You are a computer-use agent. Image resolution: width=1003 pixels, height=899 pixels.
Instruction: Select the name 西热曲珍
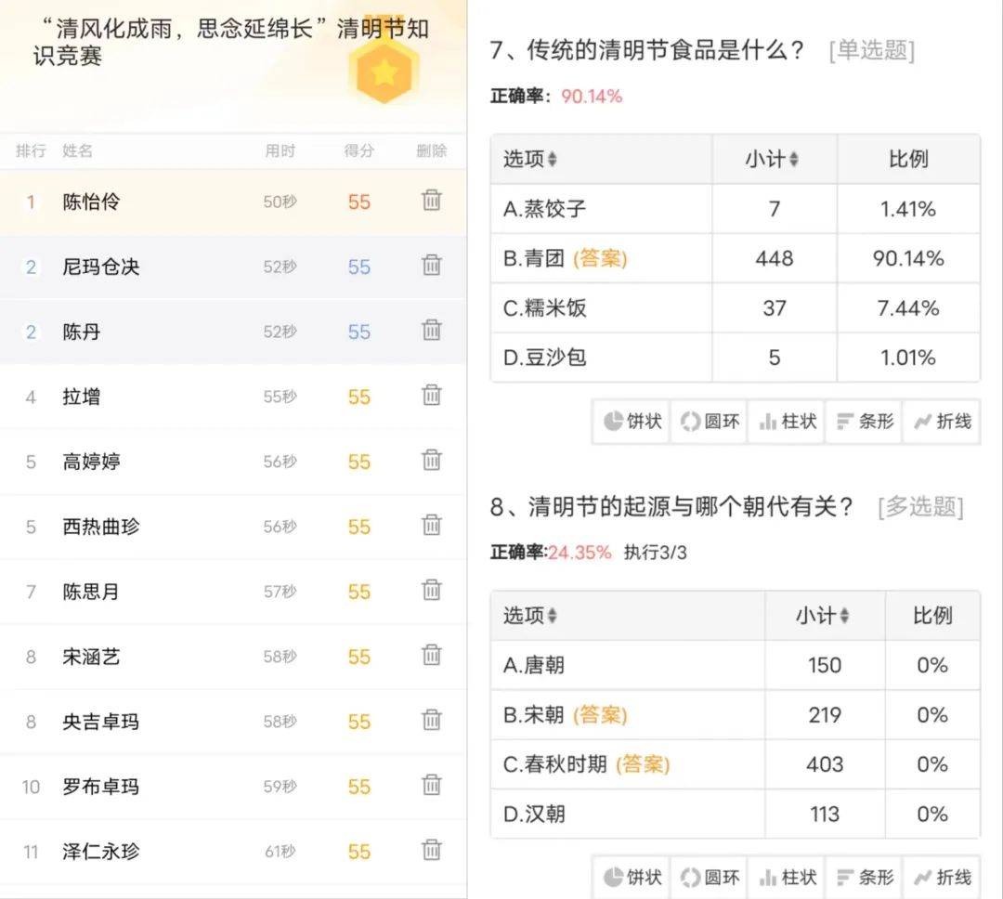(100, 527)
